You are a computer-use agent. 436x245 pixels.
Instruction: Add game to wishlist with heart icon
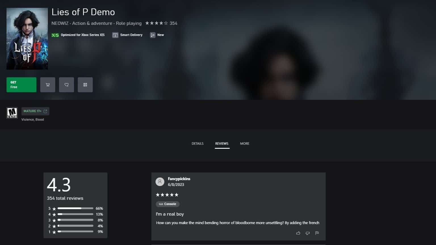pos(66,85)
